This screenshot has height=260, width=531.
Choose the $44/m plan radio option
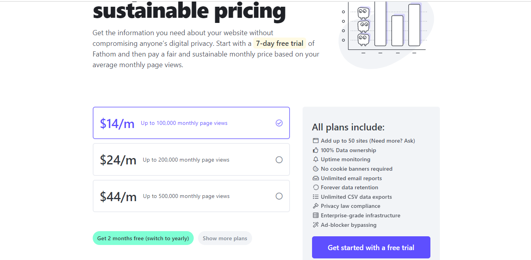click(x=279, y=196)
